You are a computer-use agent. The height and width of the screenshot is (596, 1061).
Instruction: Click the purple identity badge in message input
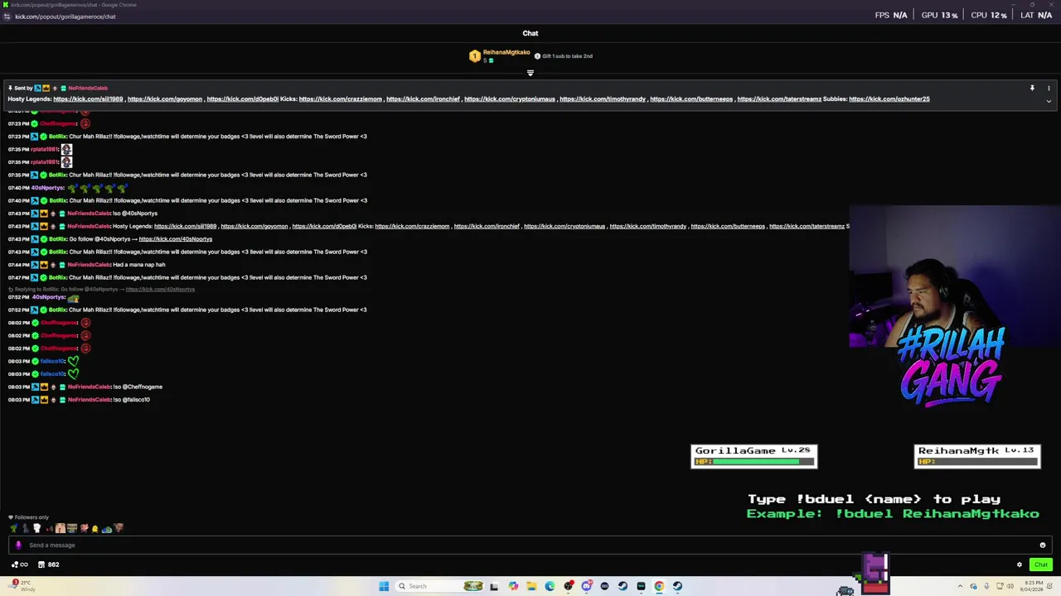tap(18, 546)
